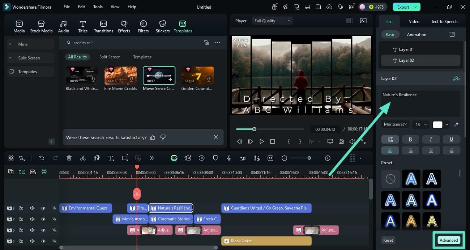Open the Titles panel
This screenshot has width=470, height=250.
[x=83, y=27]
